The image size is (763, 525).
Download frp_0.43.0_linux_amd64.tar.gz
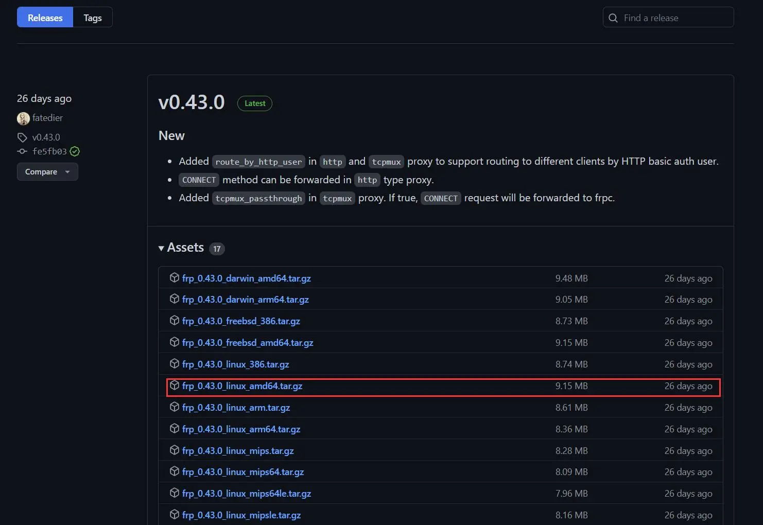pos(242,386)
